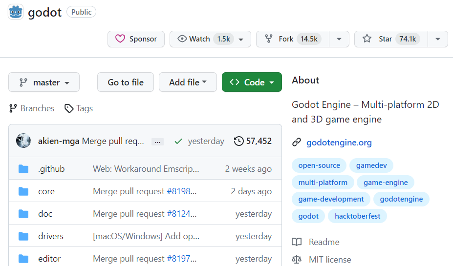Expand the Star lists dropdown arrow

[438, 39]
